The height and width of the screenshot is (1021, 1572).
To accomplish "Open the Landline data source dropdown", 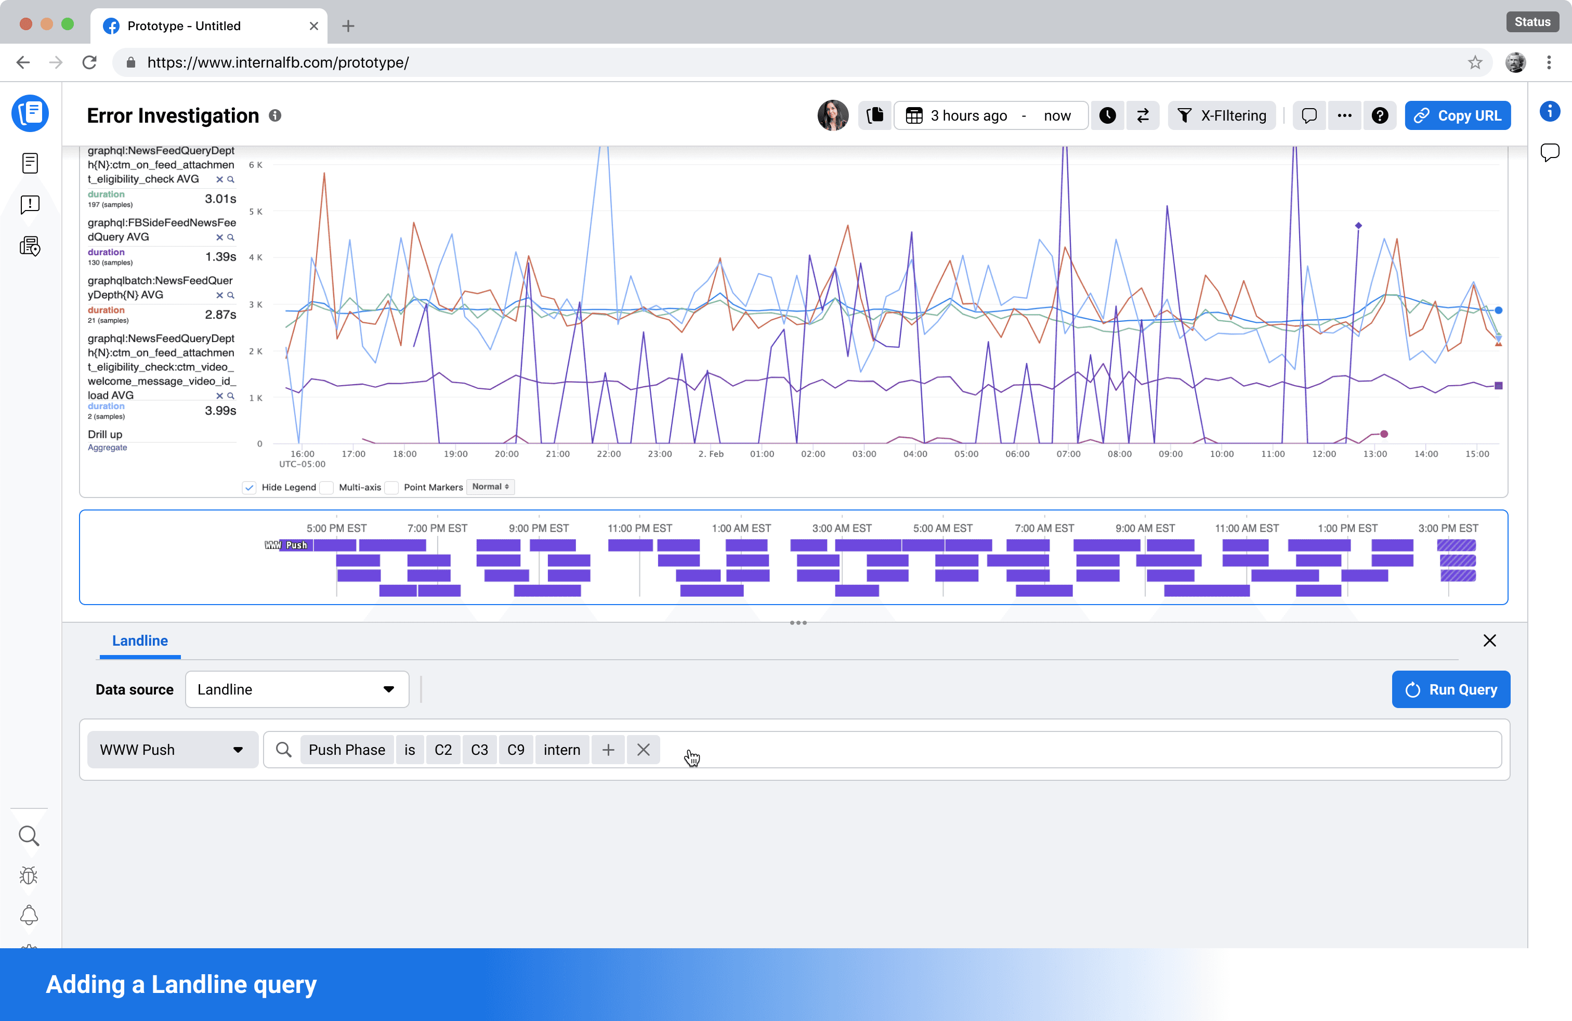I will 296,689.
